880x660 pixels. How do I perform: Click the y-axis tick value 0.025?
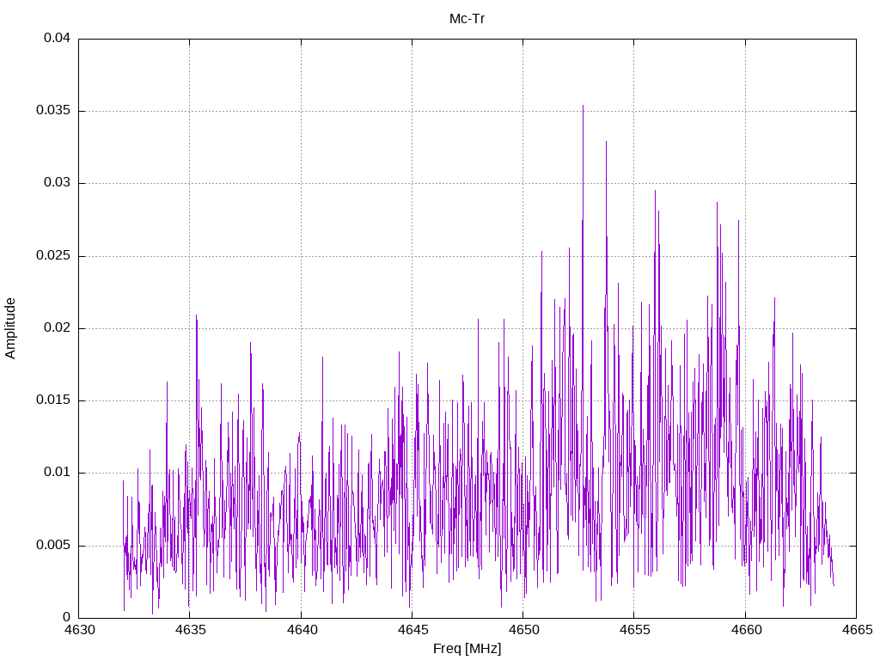tap(53, 256)
